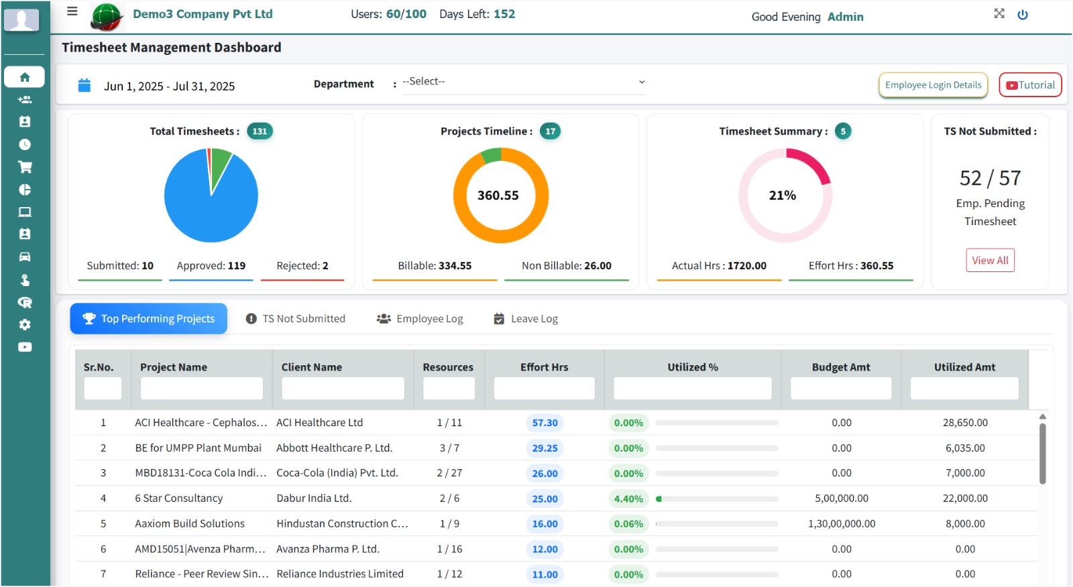Open the laptop sidebar icon
Image resolution: width=1073 pixels, height=587 pixels.
[x=25, y=212]
